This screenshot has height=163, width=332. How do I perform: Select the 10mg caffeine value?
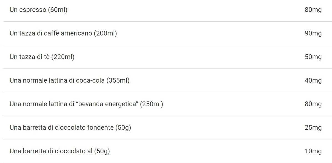click(313, 151)
